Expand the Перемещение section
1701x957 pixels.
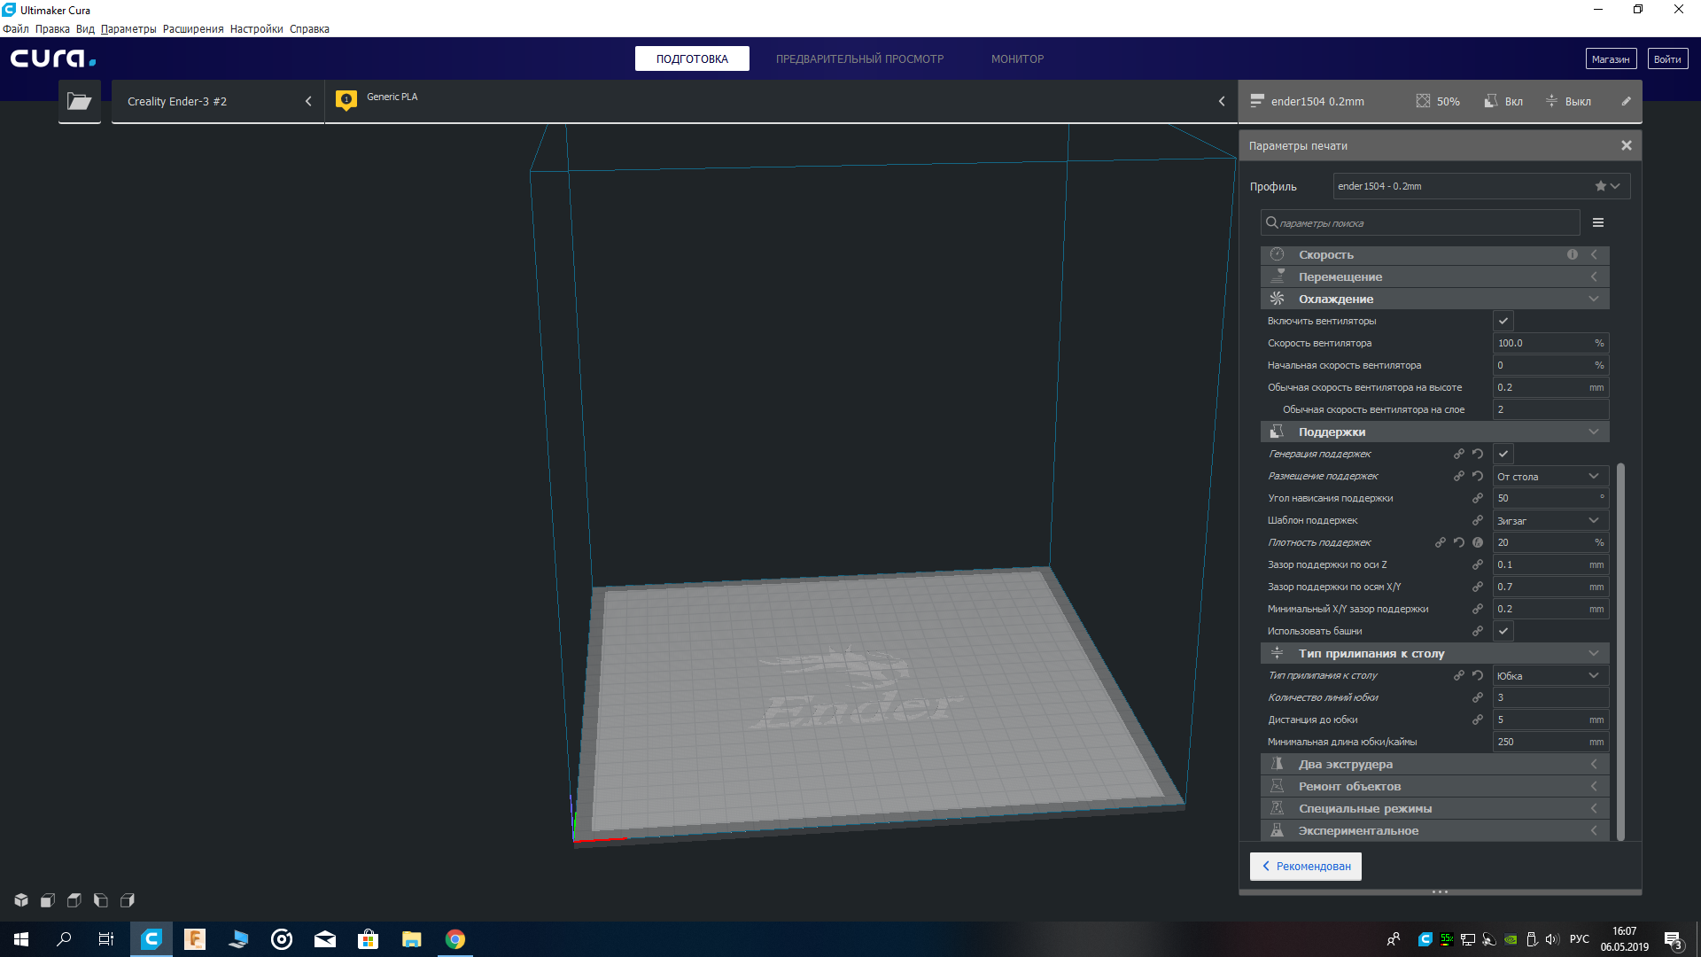tap(1434, 276)
